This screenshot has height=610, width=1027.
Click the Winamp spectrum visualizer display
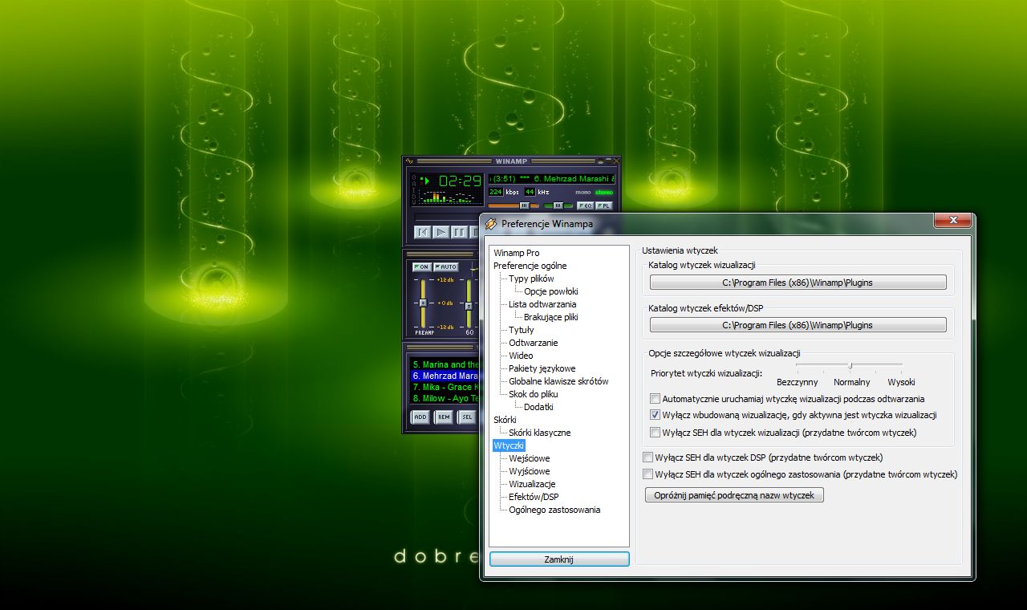[x=447, y=197]
